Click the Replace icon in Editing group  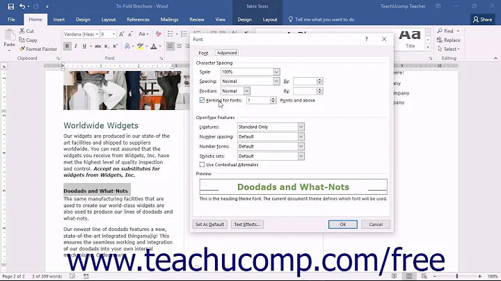coord(440,40)
